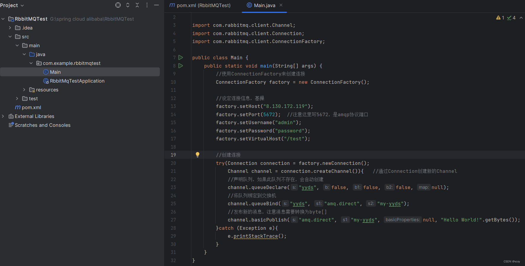Collapse the java folder
The width and height of the screenshot is (525, 266).
pos(24,54)
